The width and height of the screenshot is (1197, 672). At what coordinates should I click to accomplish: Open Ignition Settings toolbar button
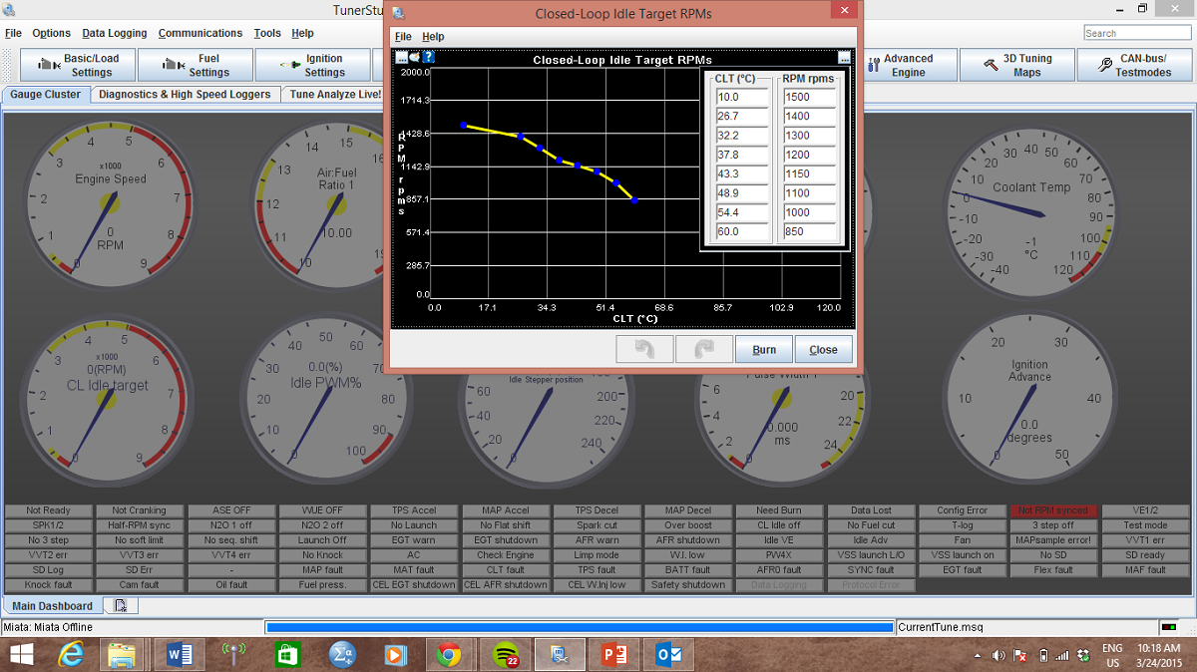click(x=312, y=66)
